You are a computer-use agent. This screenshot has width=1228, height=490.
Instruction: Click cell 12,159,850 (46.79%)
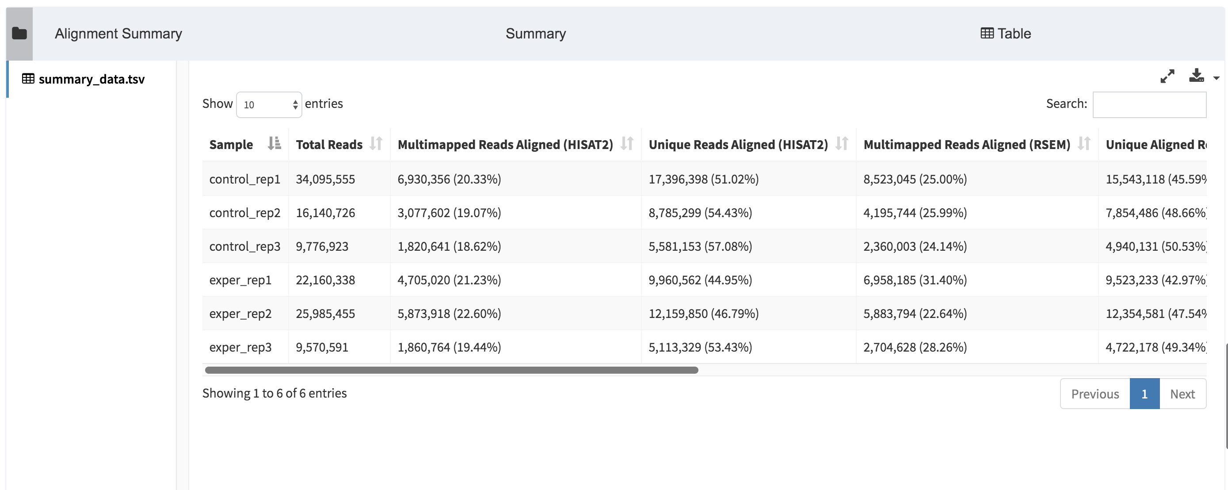[x=703, y=314]
